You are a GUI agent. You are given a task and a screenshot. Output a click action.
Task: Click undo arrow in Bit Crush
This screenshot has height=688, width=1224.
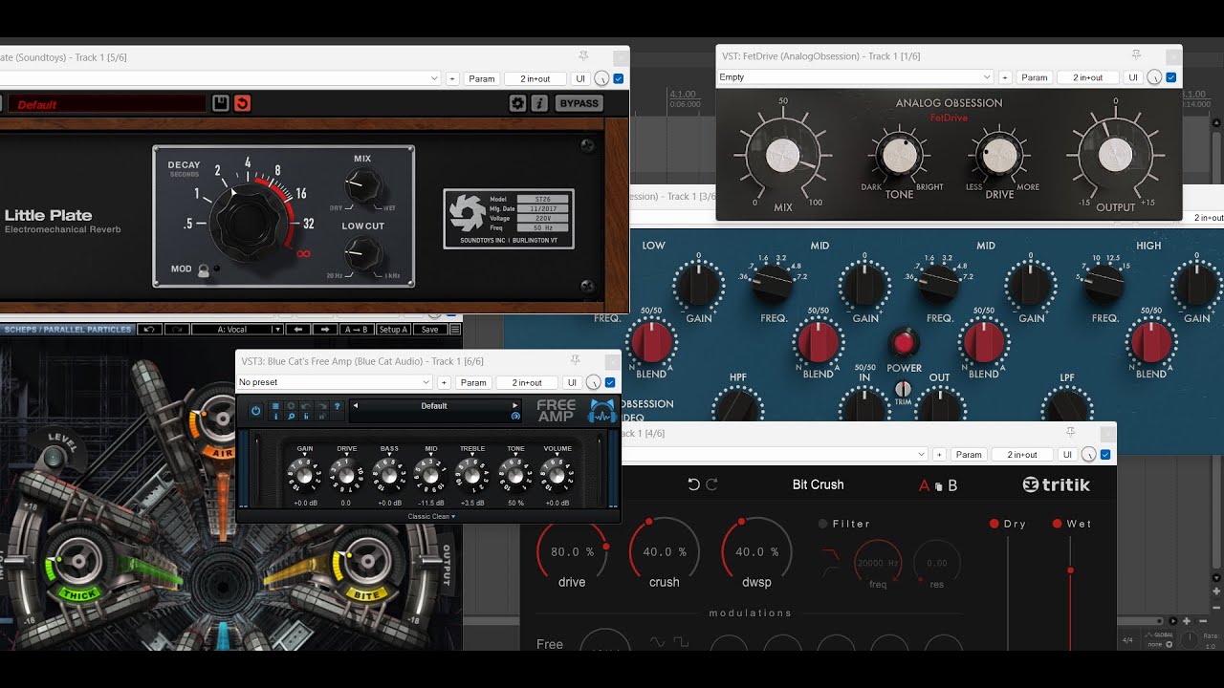pyautogui.click(x=694, y=484)
